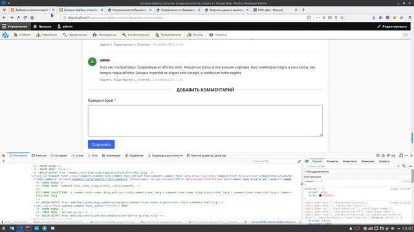Open the Ярлыки shortcuts menu
The width and height of the screenshot is (414, 232).
(42, 26)
